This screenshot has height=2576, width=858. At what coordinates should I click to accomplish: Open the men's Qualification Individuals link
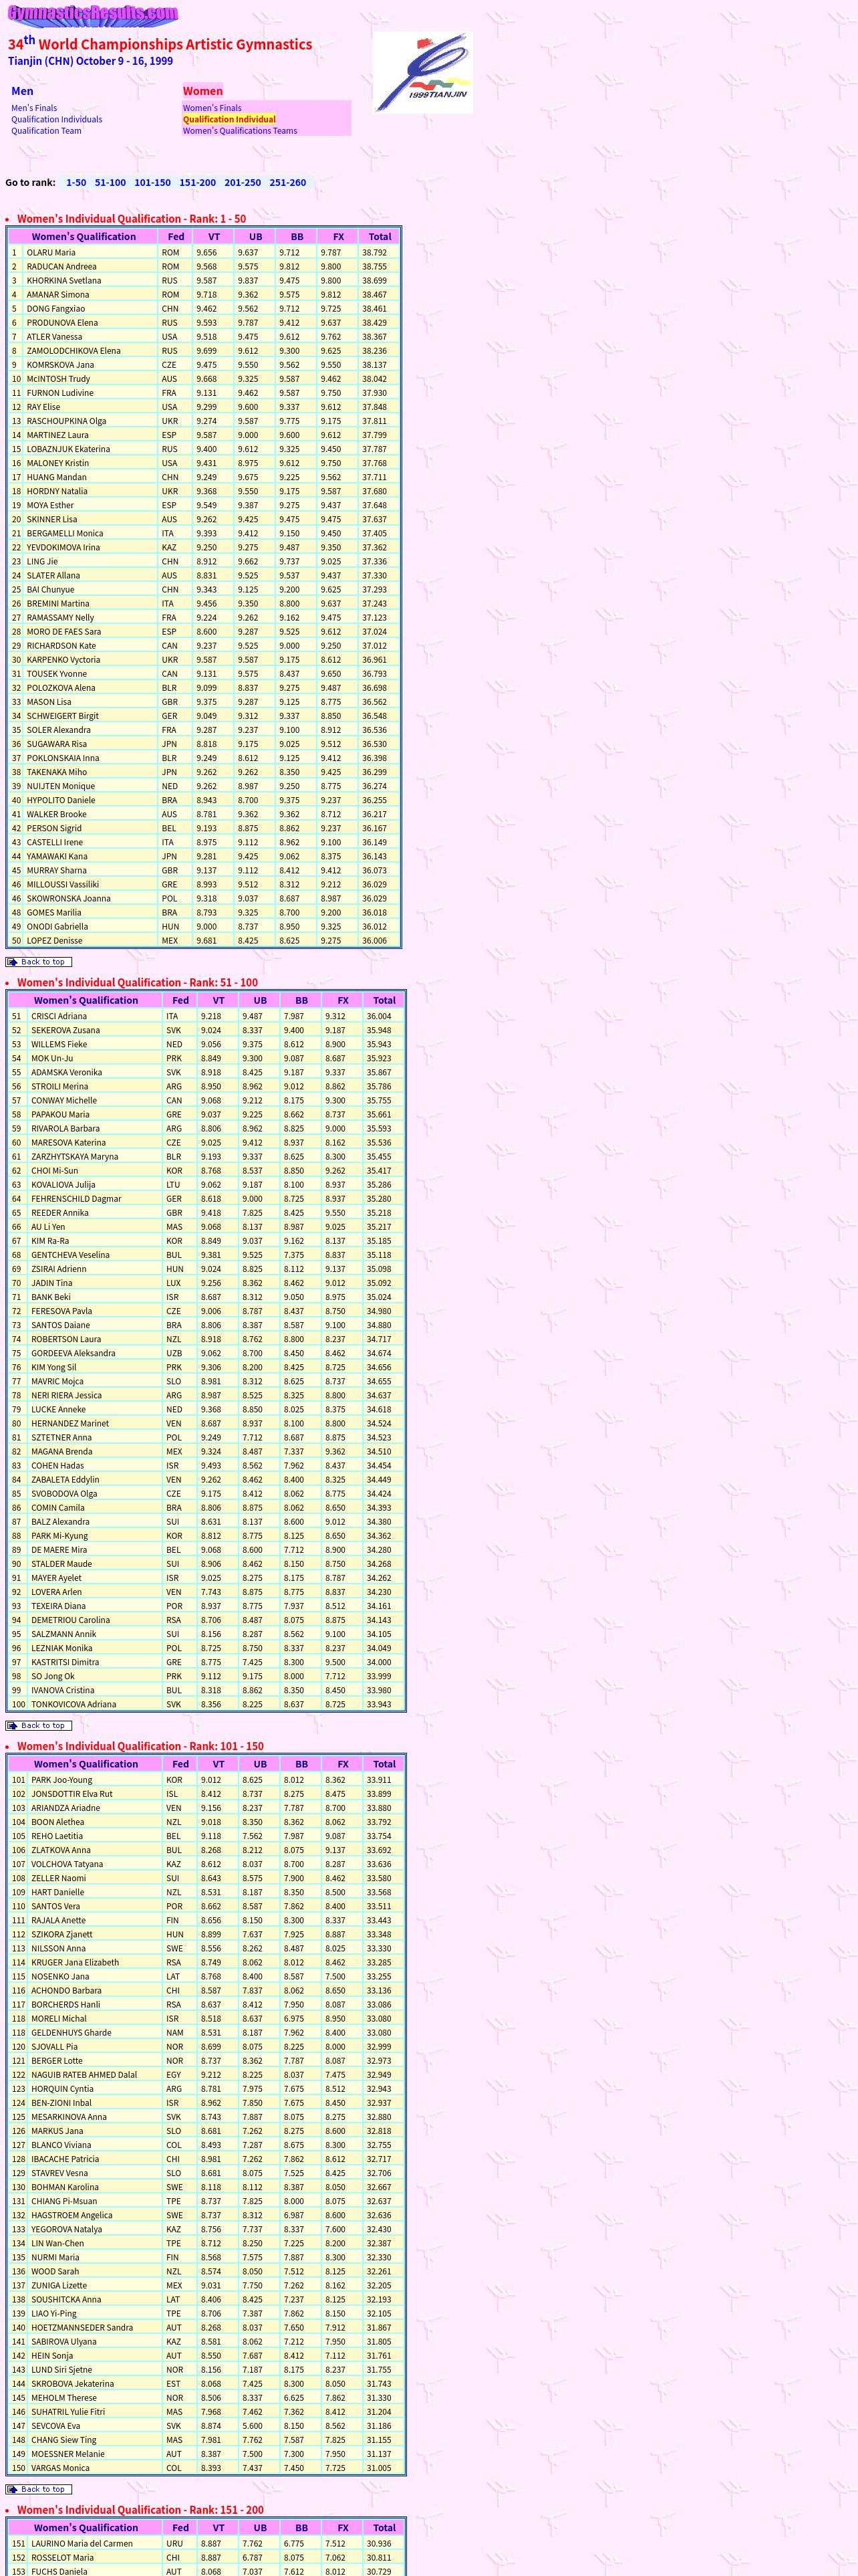click(x=57, y=119)
